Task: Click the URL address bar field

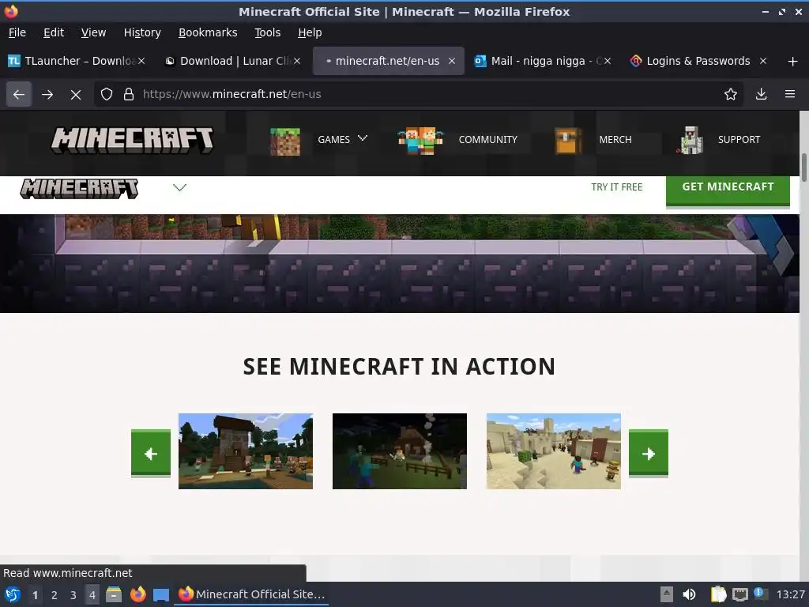Action: click(418, 94)
